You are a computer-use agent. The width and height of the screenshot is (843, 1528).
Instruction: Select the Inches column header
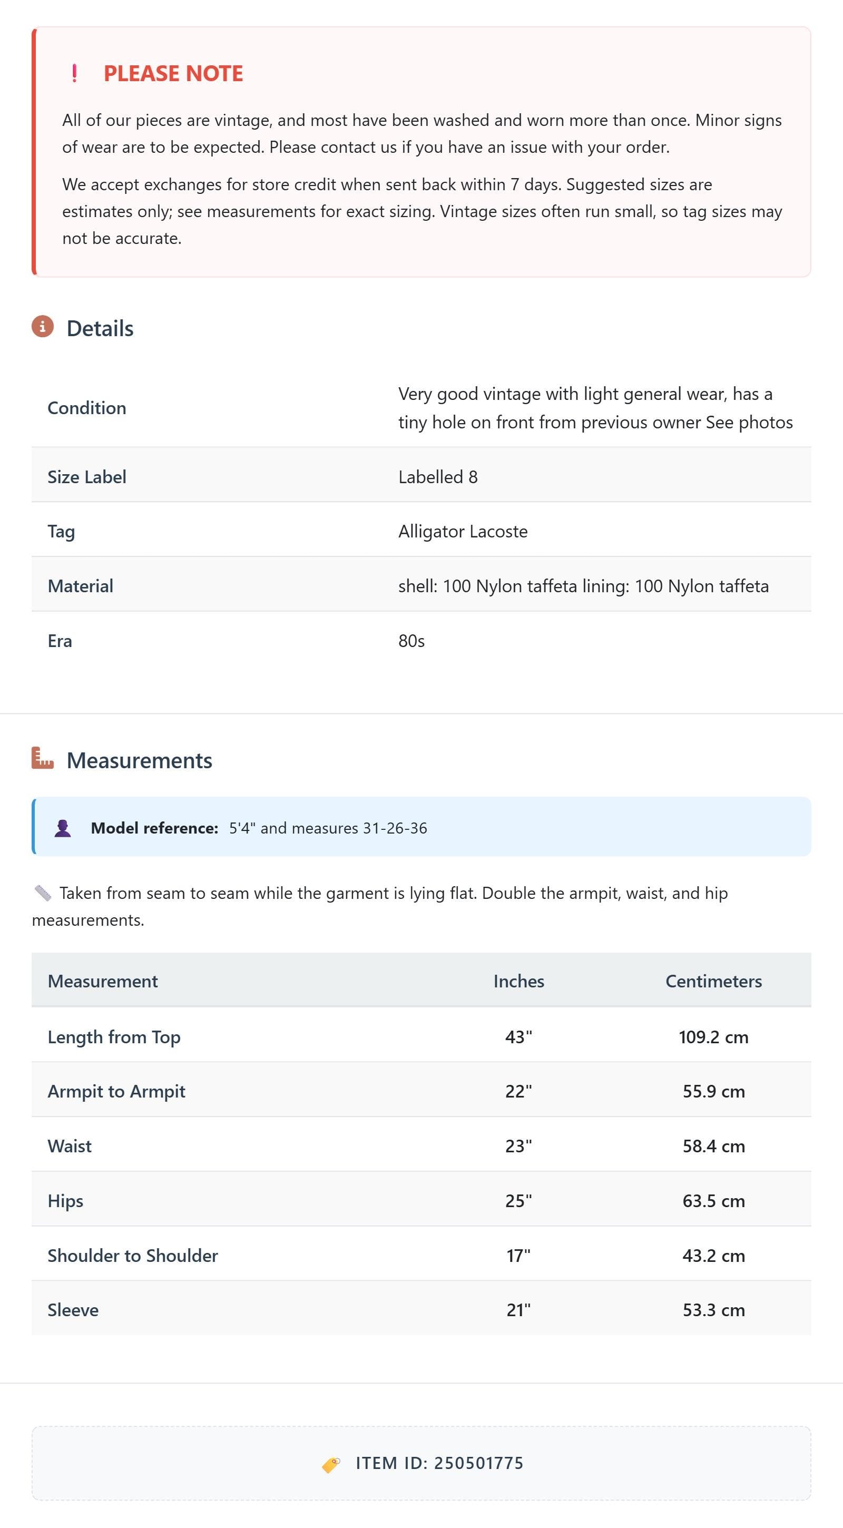[518, 981]
